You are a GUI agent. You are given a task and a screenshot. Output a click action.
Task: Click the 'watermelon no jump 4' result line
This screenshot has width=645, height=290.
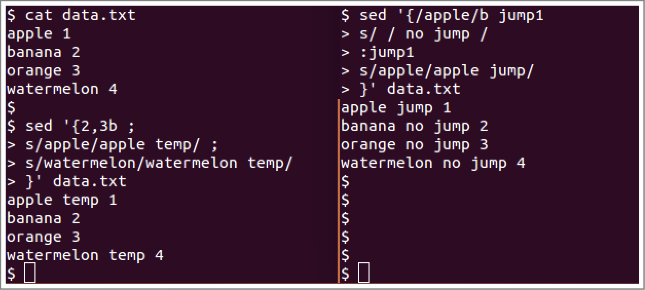click(x=433, y=163)
